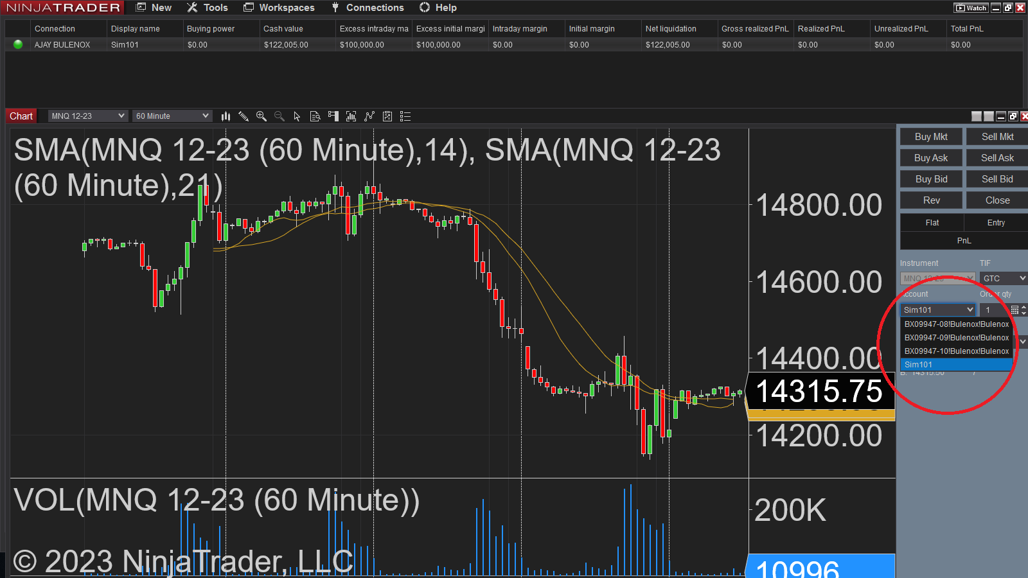This screenshot has height=578, width=1028.
Task: Click the Gross realized PnL column header
Action: [x=755, y=29]
